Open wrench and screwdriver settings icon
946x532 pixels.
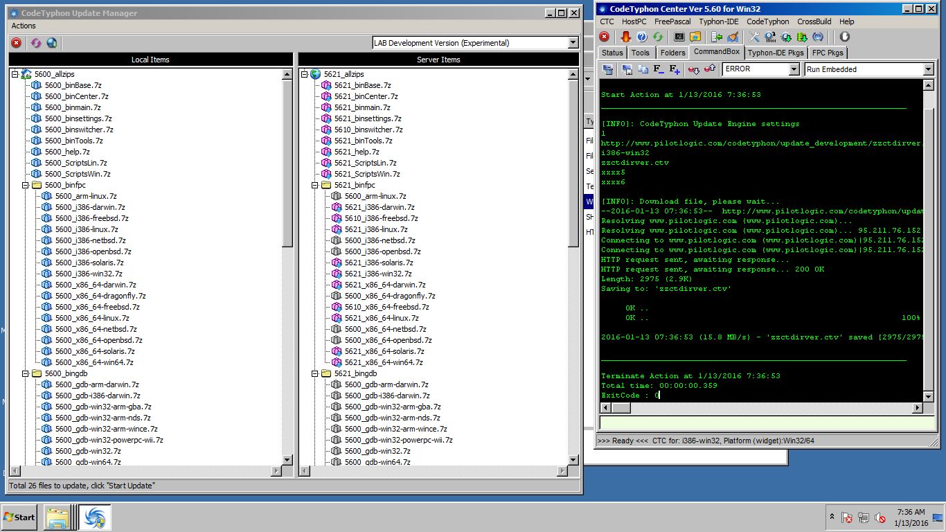point(754,37)
